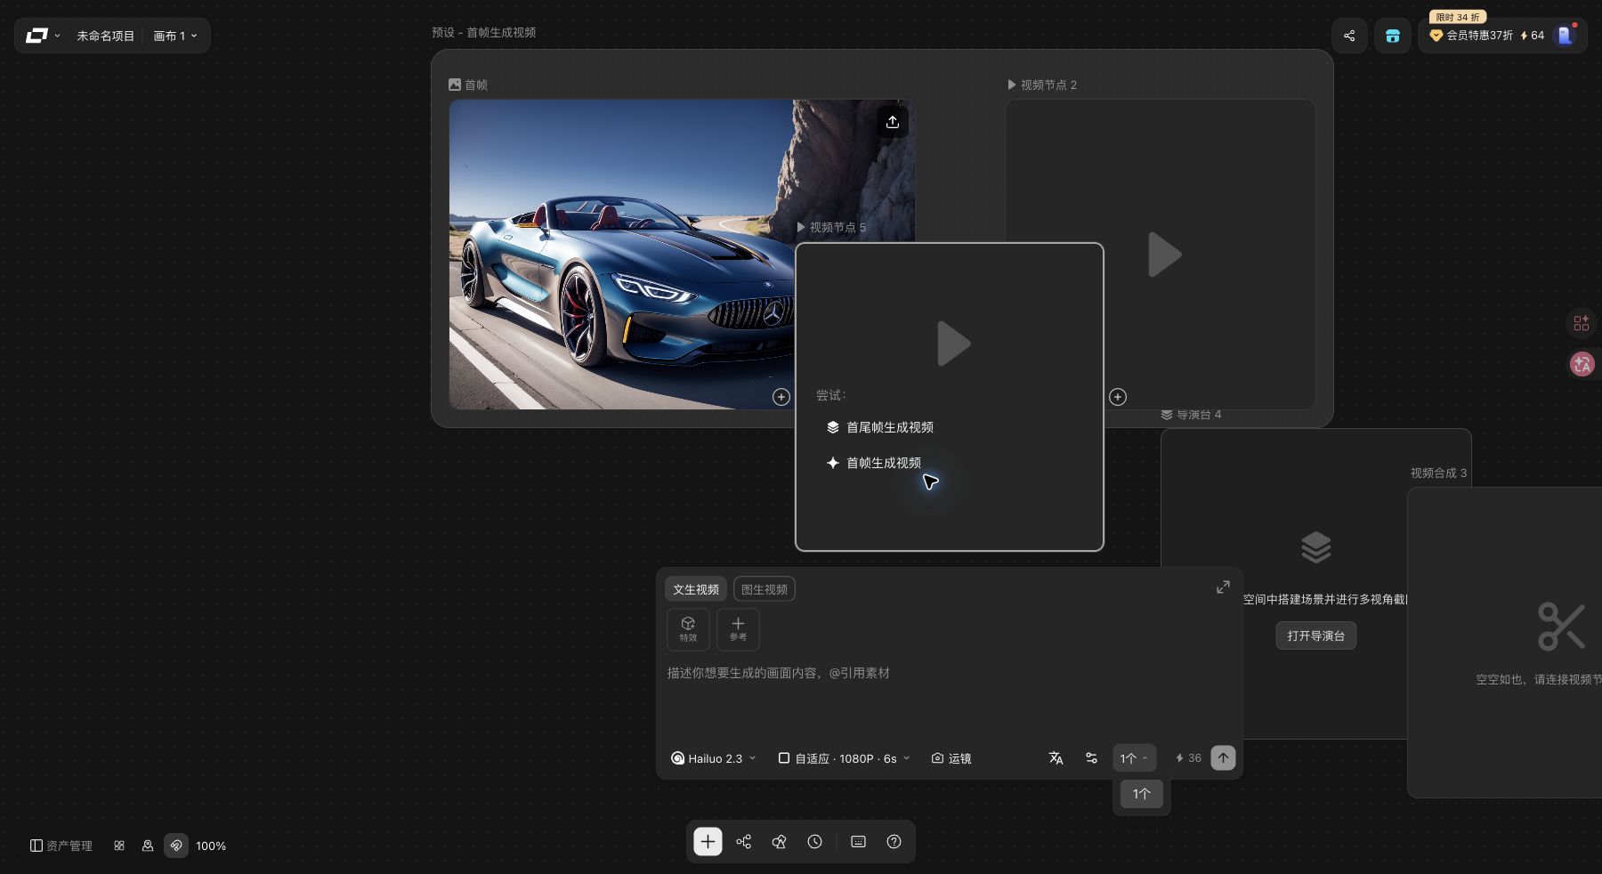Click the 未命名项目 project name
Screen dimensions: 1602x874
pos(105,36)
